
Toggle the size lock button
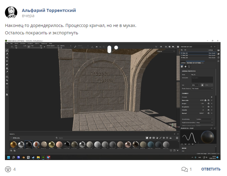pyautogui.click(x=202, y=85)
